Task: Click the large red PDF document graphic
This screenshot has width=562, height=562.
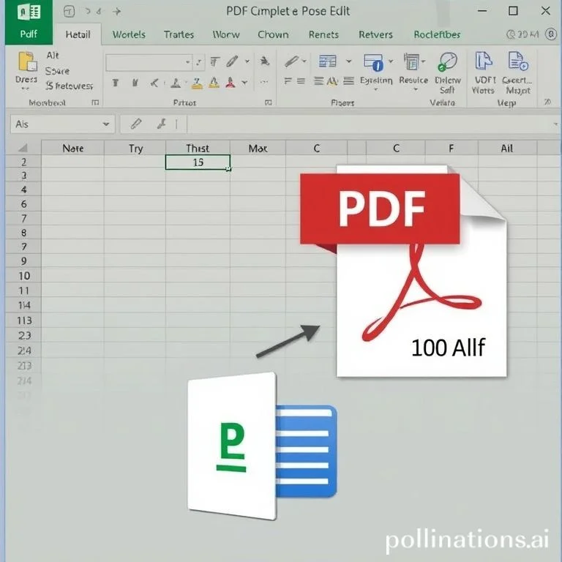Action: click(403, 271)
